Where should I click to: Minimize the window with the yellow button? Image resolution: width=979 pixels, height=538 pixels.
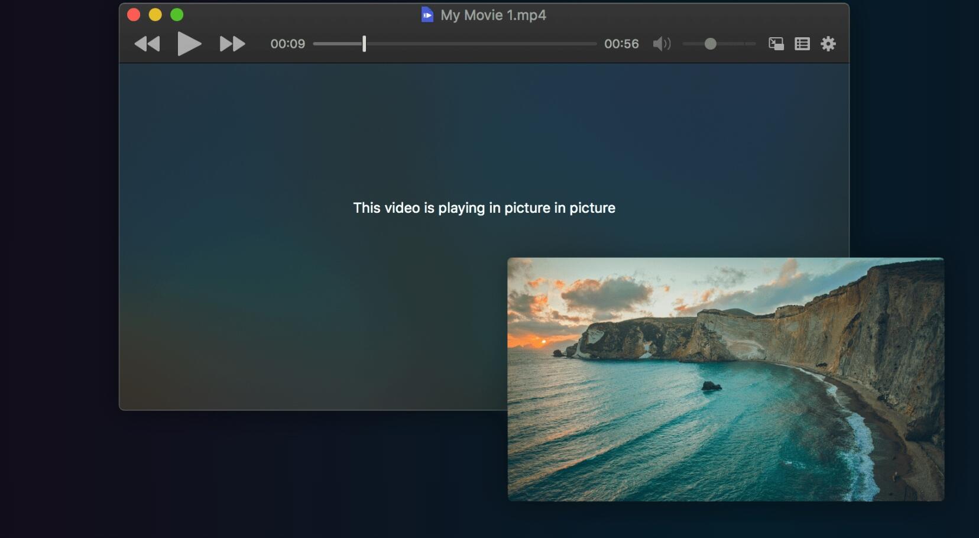[155, 15]
